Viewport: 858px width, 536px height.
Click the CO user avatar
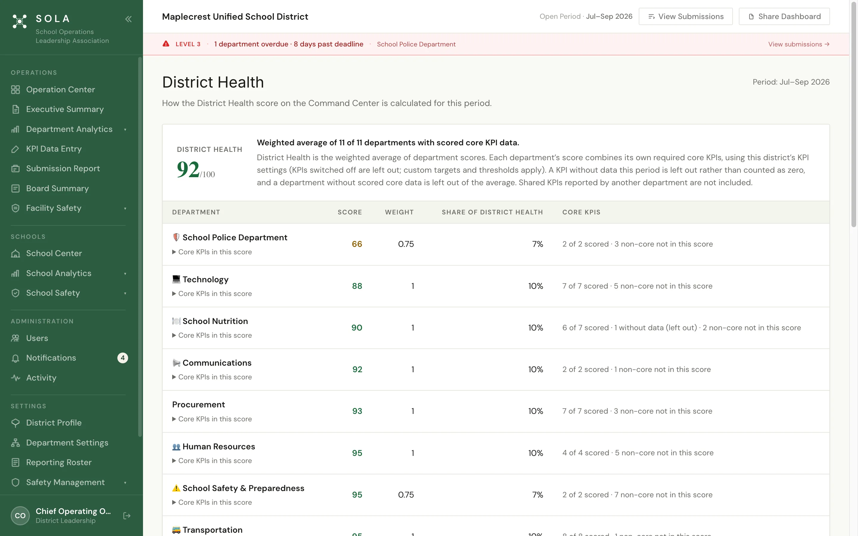(x=20, y=516)
